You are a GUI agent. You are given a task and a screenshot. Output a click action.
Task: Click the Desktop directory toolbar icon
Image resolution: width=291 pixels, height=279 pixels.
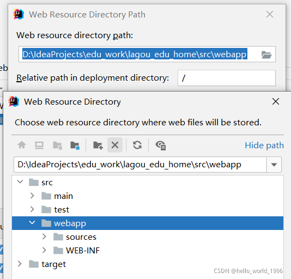(39, 145)
